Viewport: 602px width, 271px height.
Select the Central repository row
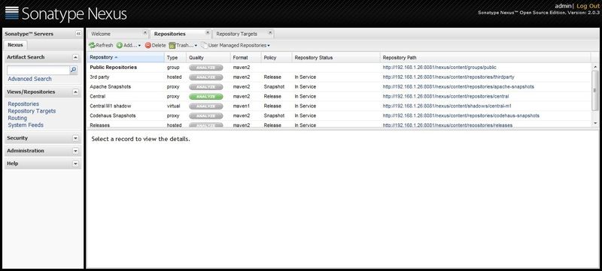(x=339, y=96)
